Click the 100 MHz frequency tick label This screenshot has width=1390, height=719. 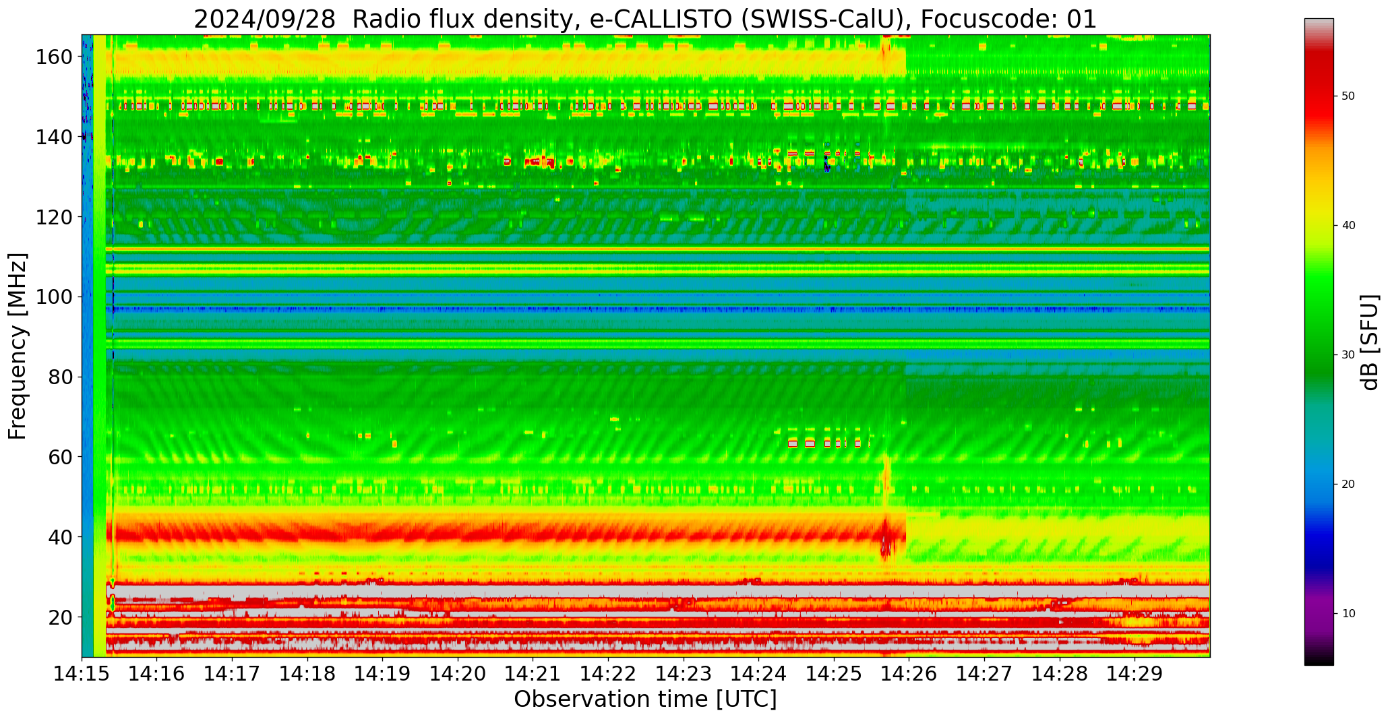55,297
